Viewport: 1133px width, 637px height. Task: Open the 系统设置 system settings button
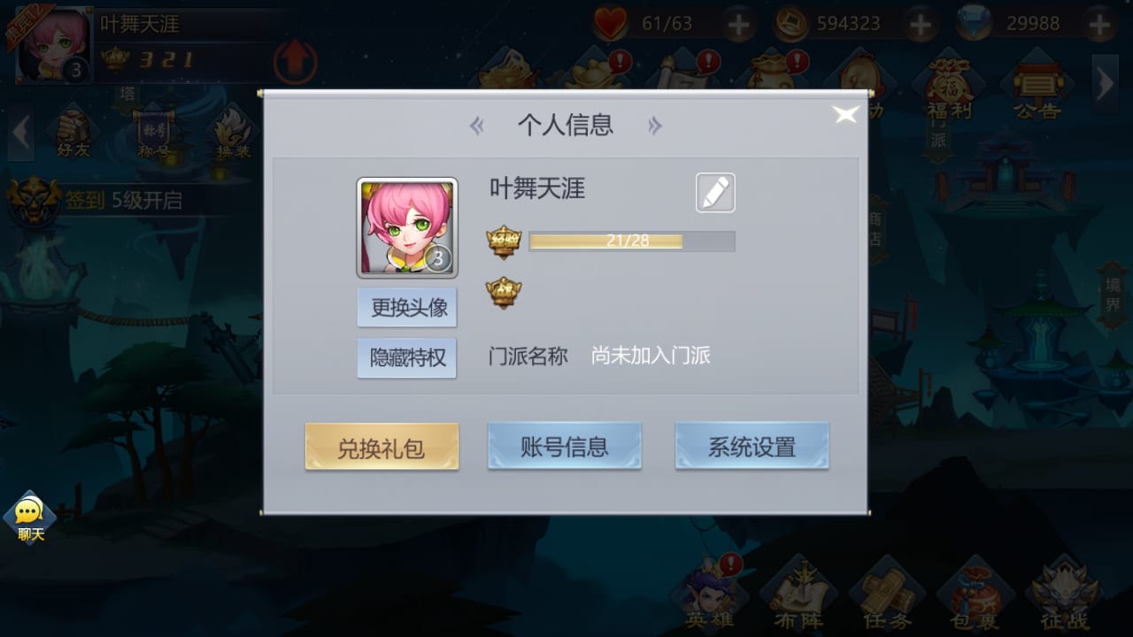[751, 446]
